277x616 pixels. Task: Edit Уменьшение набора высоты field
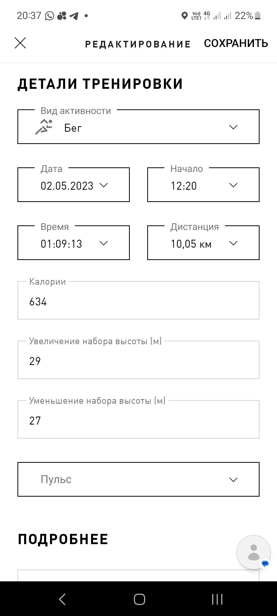[x=138, y=419]
